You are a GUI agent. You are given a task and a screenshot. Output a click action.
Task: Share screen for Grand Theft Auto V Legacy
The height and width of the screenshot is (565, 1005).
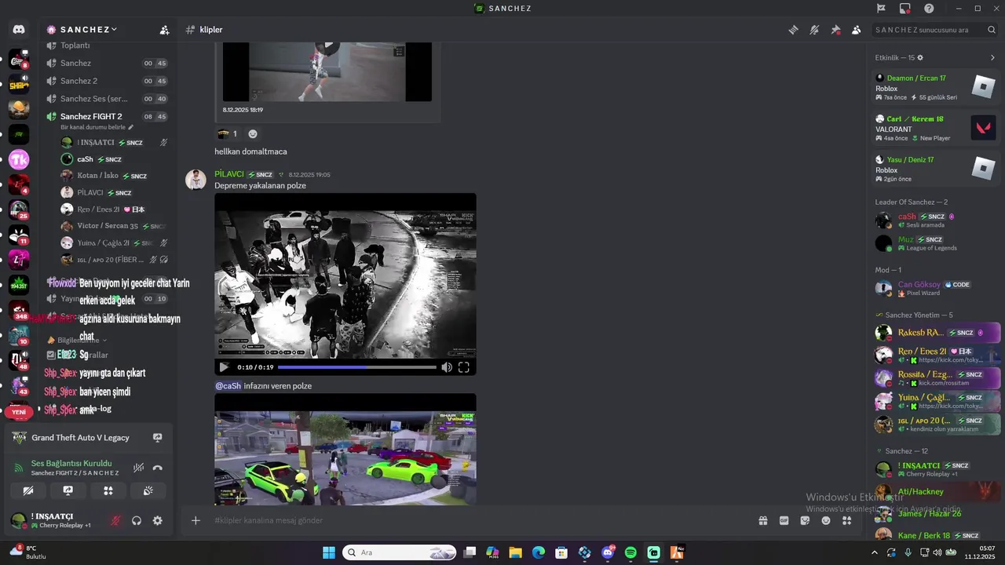(x=158, y=438)
